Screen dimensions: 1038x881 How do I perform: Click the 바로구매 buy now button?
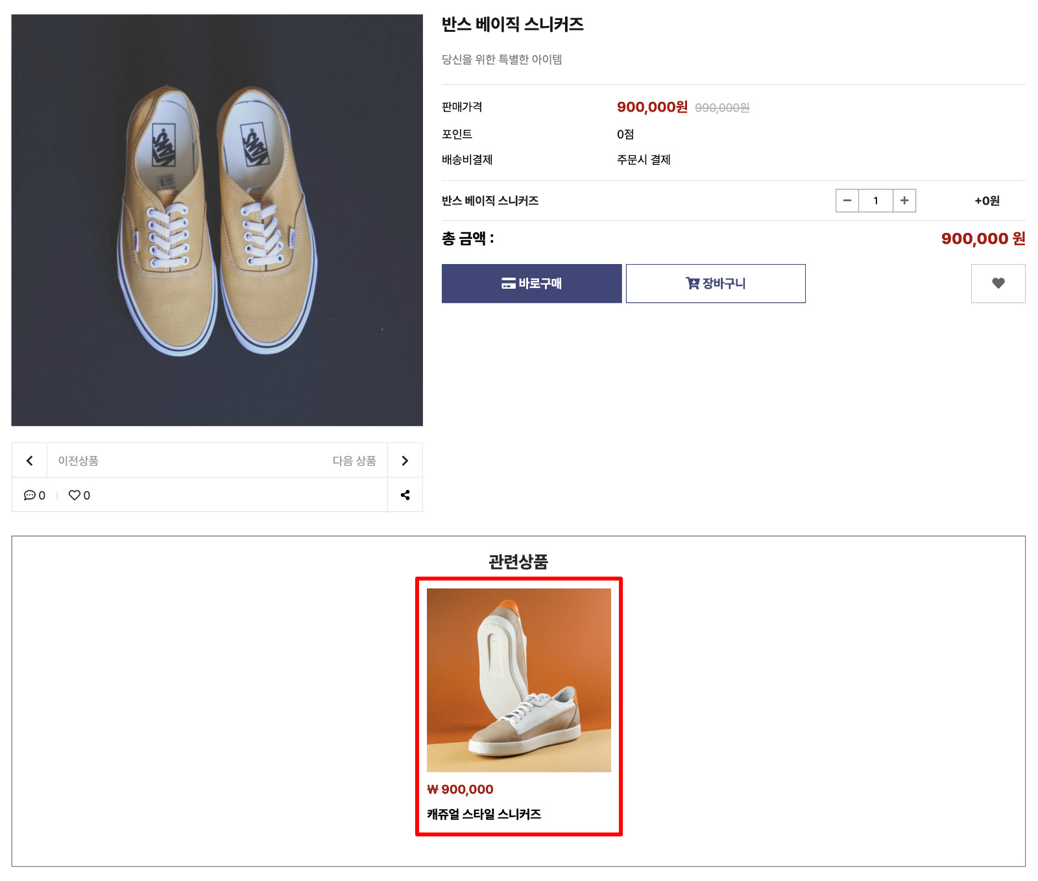coord(531,284)
